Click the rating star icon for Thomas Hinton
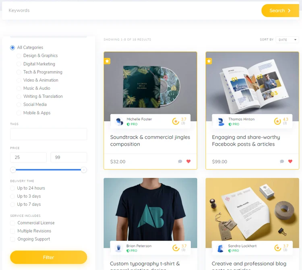 point(277,121)
